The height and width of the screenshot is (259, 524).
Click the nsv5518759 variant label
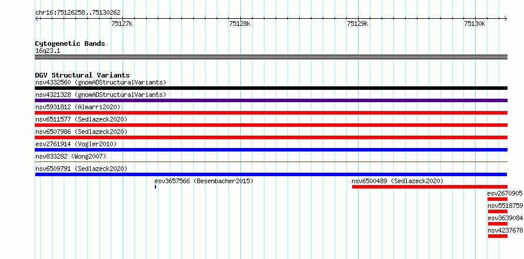pos(505,206)
